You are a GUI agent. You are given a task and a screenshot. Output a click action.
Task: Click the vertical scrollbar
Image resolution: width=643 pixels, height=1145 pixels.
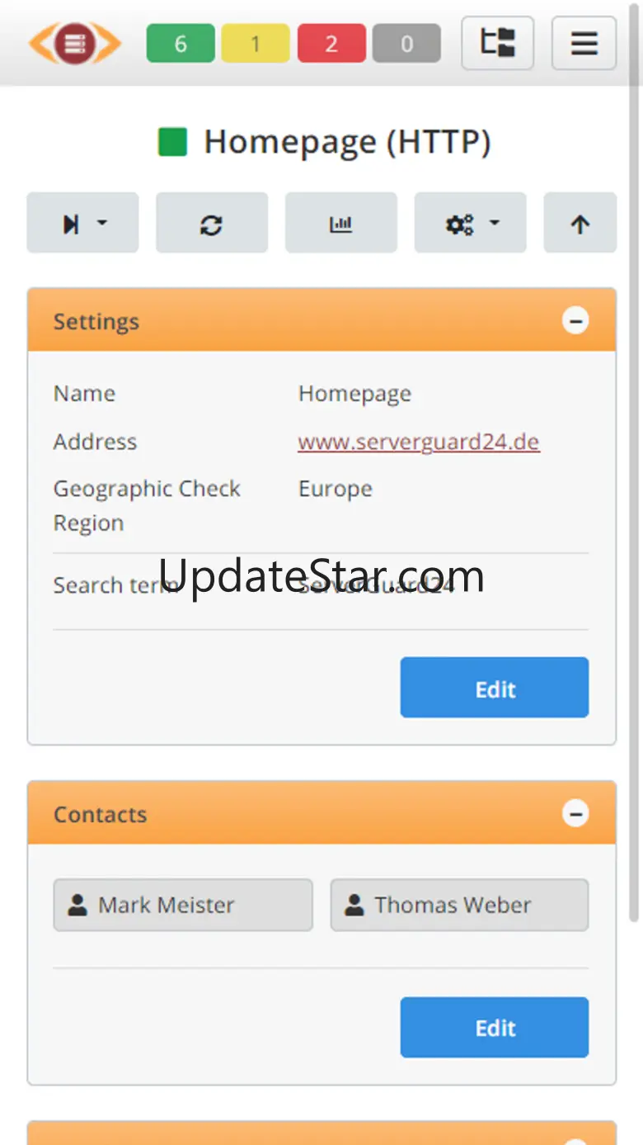[x=635, y=462]
